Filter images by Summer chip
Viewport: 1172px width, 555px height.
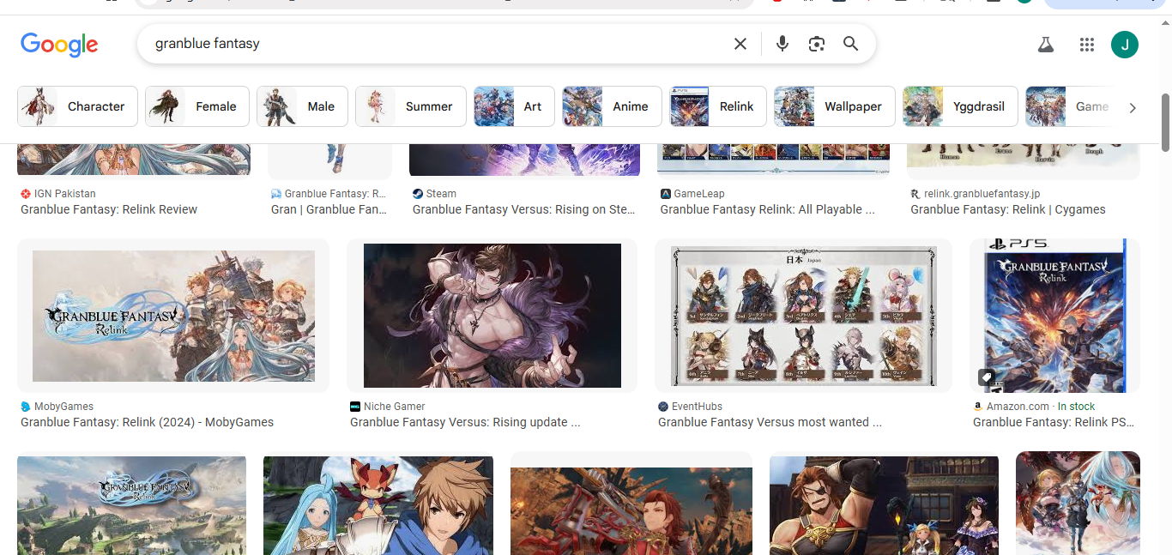pos(411,106)
